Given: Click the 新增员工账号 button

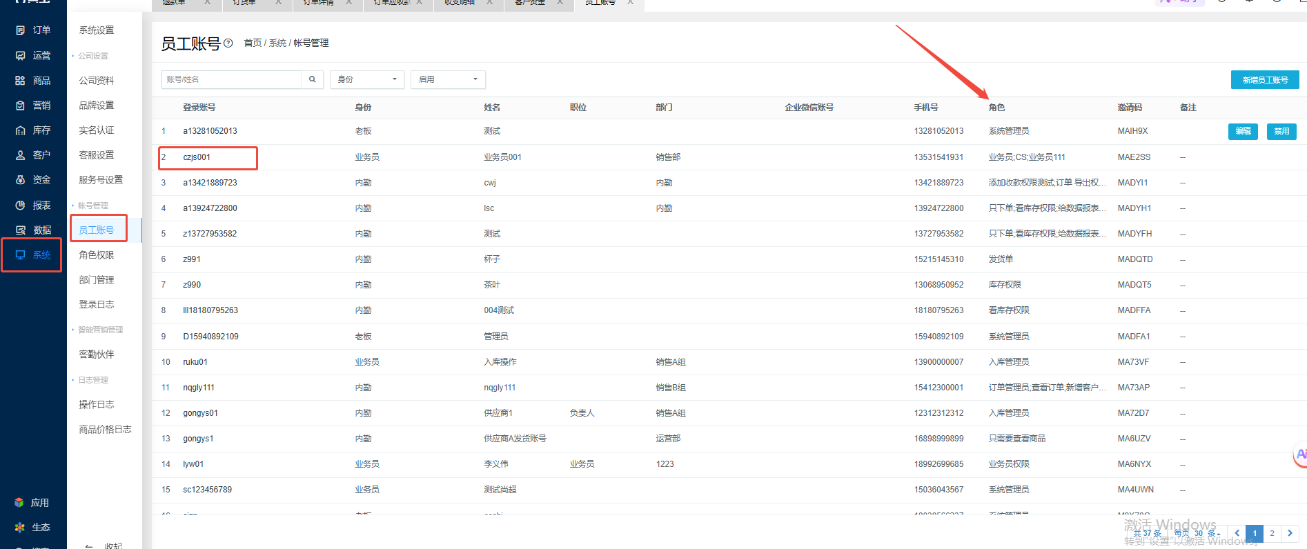Looking at the screenshot, I should tap(1265, 80).
